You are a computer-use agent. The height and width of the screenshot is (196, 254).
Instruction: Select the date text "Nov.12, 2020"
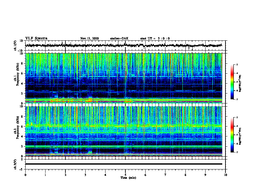click(x=89, y=38)
